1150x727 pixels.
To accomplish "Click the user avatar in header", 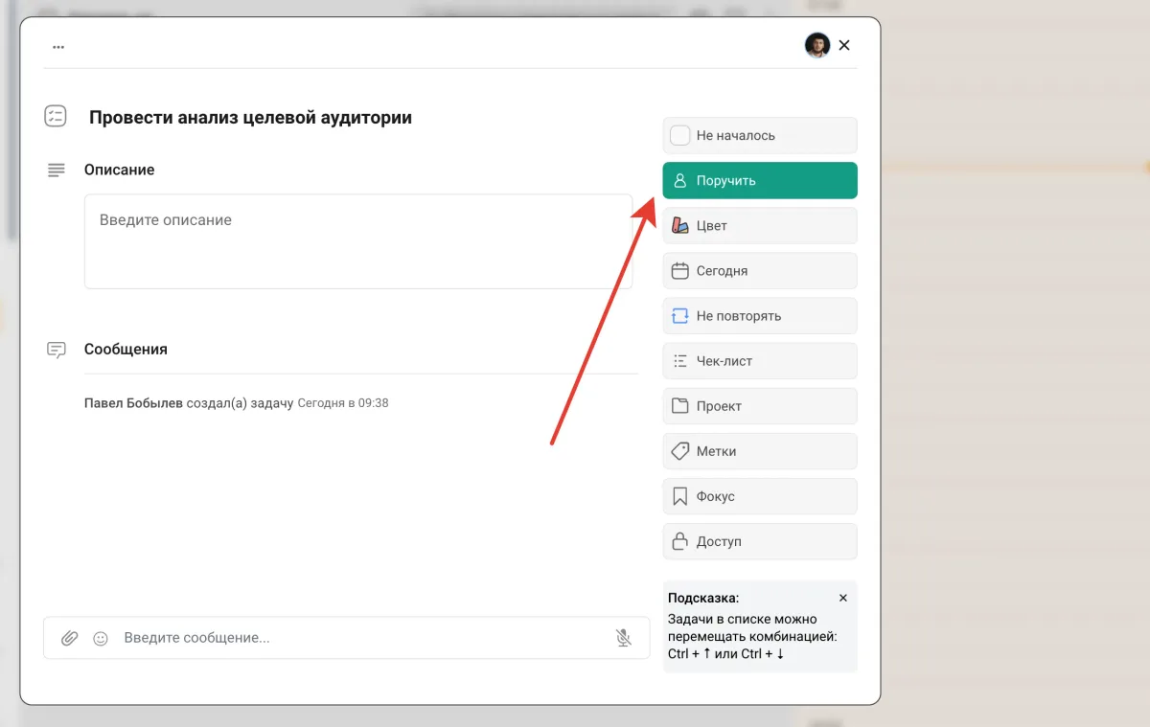I will coord(816,45).
